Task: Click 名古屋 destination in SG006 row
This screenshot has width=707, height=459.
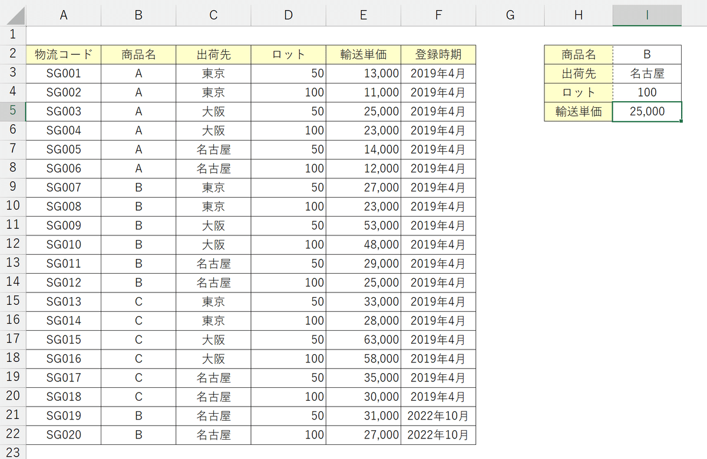Action: pyautogui.click(x=213, y=168)
